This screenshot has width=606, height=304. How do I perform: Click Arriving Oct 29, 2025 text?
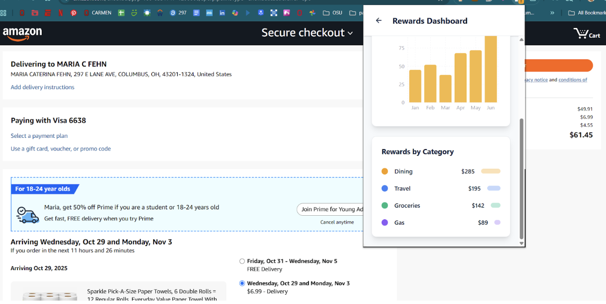point(39,268)
